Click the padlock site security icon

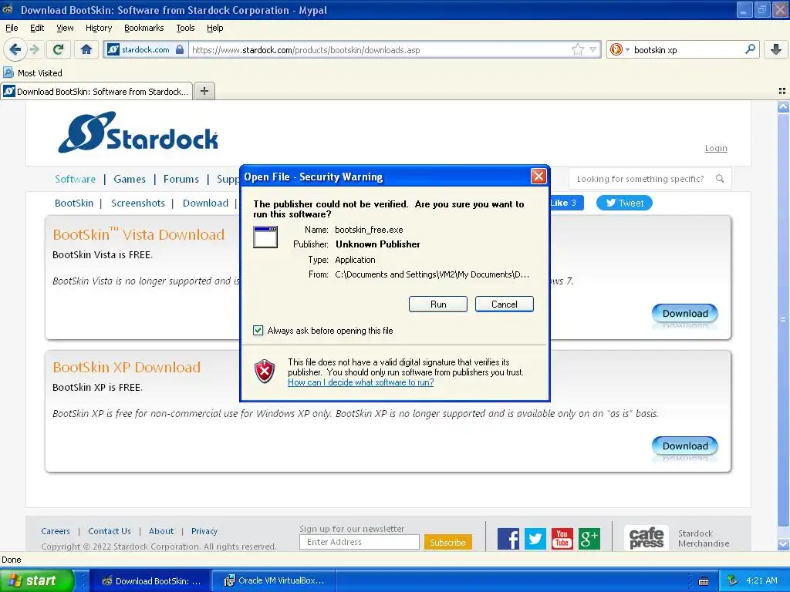[180, 49]
